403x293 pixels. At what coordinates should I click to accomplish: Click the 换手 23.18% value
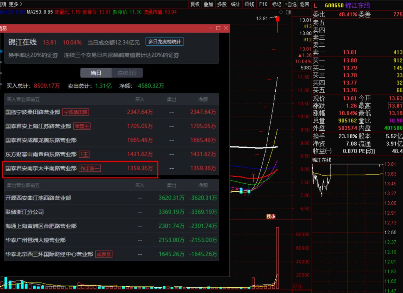point(348,136)
